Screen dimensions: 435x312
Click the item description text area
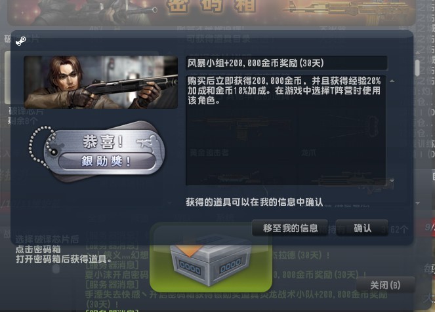click(x=286, y=130)
